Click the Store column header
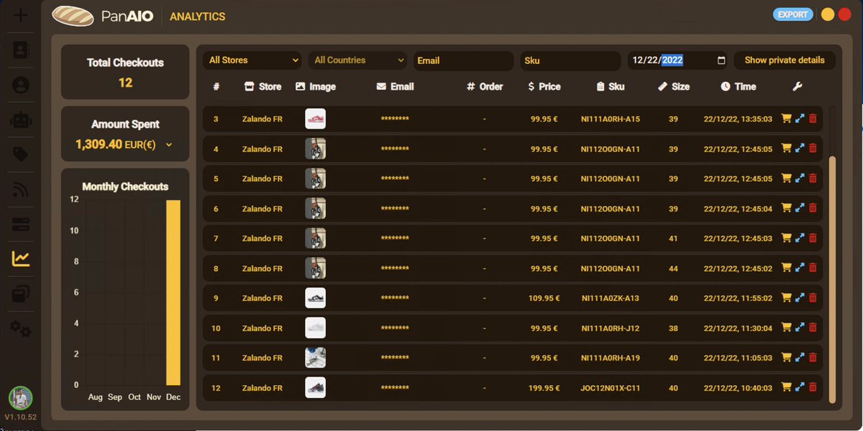 262,86
